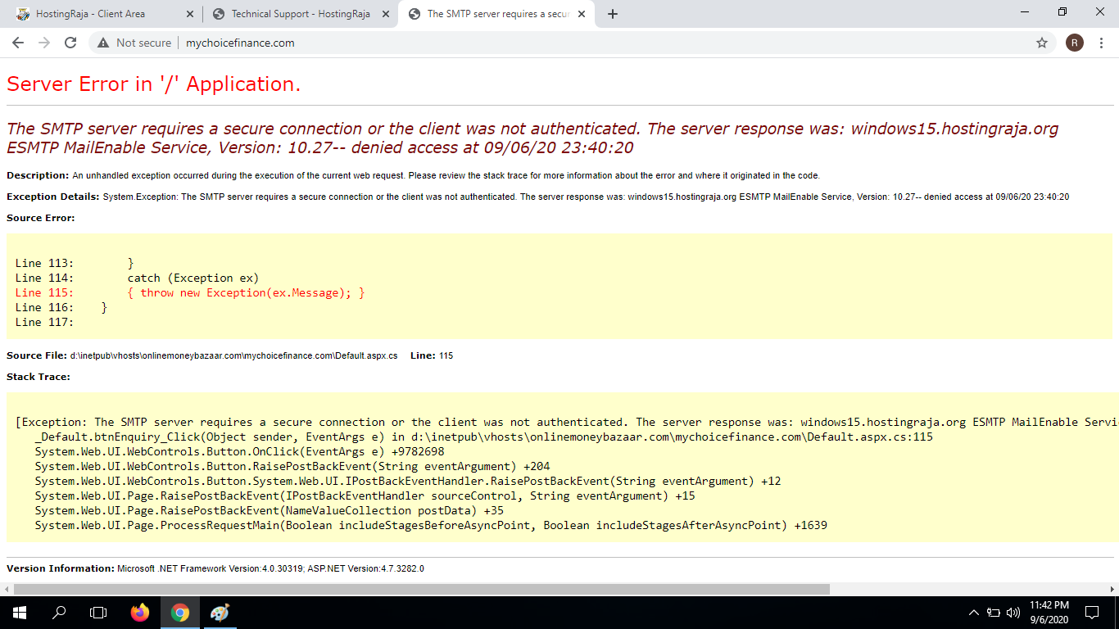Open a new tab with plus button
This screenshot has width=1119, height=629.
(613, 14)
